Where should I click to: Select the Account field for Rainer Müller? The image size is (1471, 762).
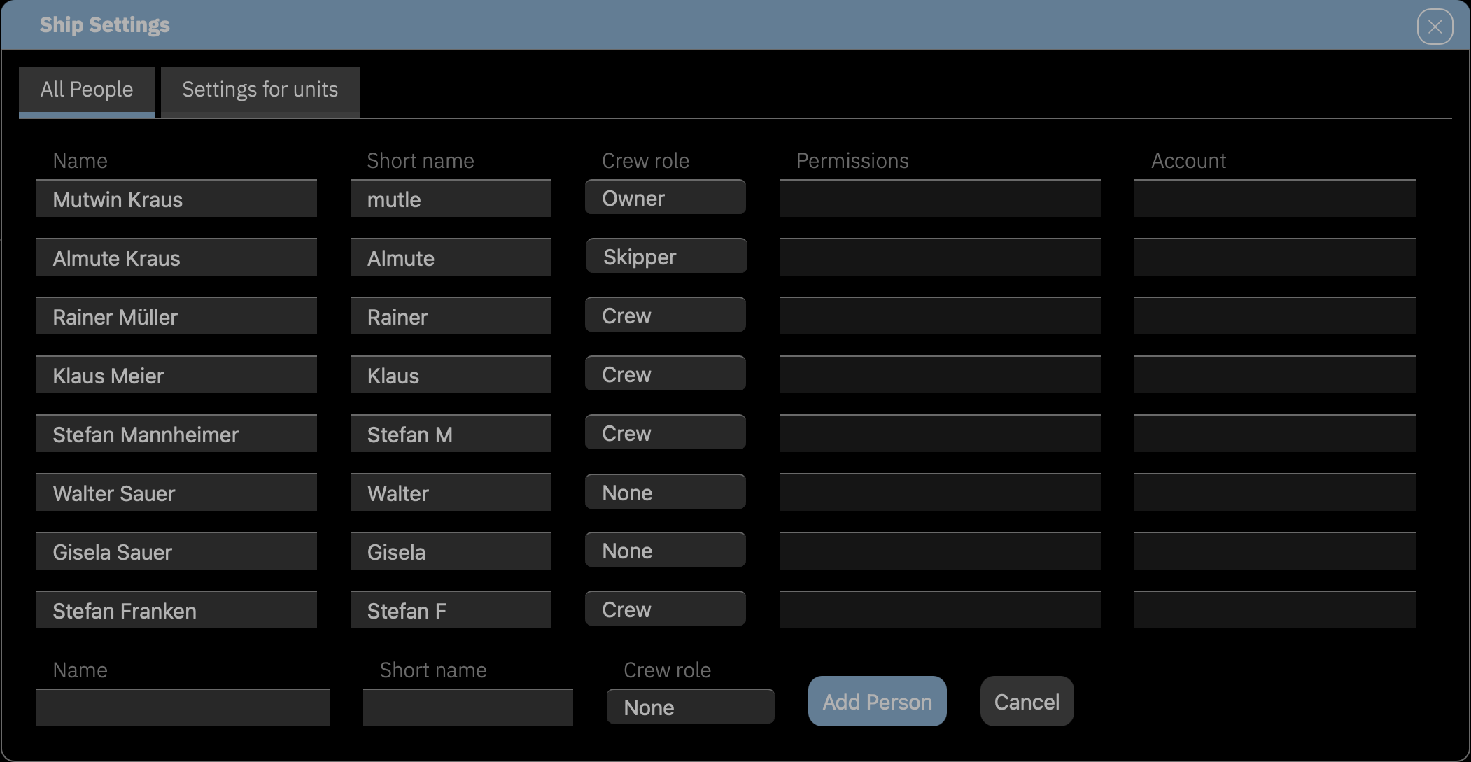coord(1274,316)
